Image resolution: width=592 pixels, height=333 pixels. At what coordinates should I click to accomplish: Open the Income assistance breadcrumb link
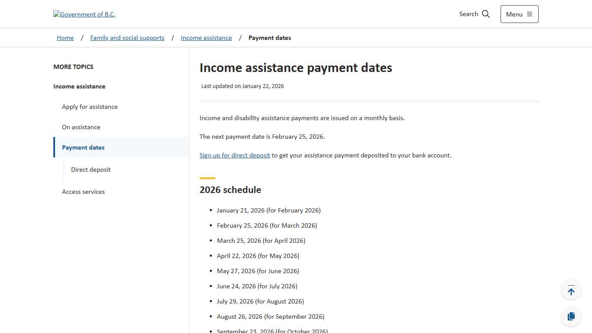pyautogui.click(x=206, y=38)
